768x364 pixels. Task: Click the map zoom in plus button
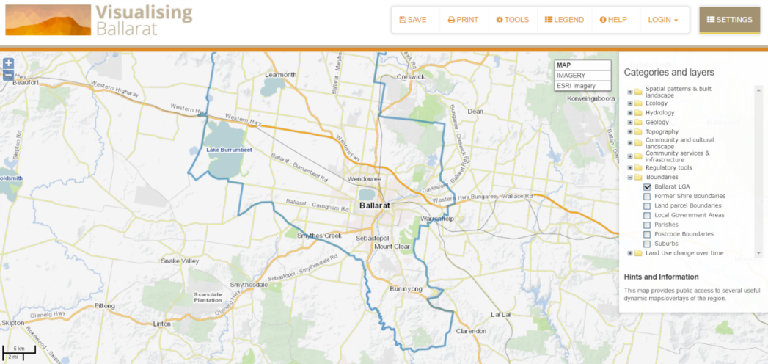(8, 64)
